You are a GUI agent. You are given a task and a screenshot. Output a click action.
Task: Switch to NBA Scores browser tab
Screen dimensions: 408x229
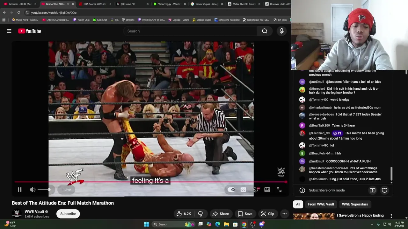point(94,4)
